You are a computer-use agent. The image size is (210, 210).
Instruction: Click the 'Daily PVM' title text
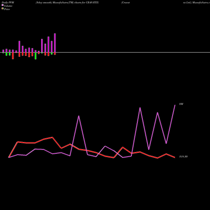coord(8,3)
